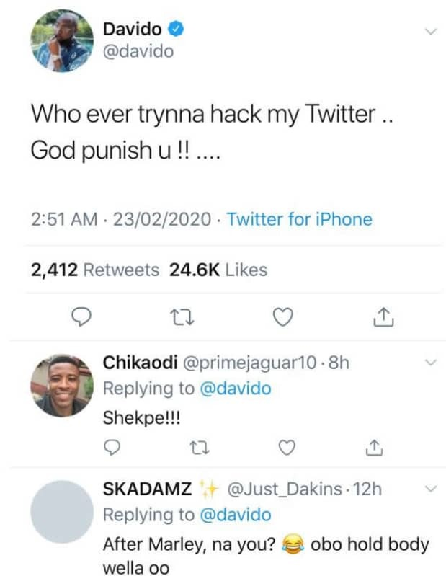Open SKADAMZ's blank profile avatar
Image resolution: width=446 pixels, height=576 pixels.
pos(63,511)
